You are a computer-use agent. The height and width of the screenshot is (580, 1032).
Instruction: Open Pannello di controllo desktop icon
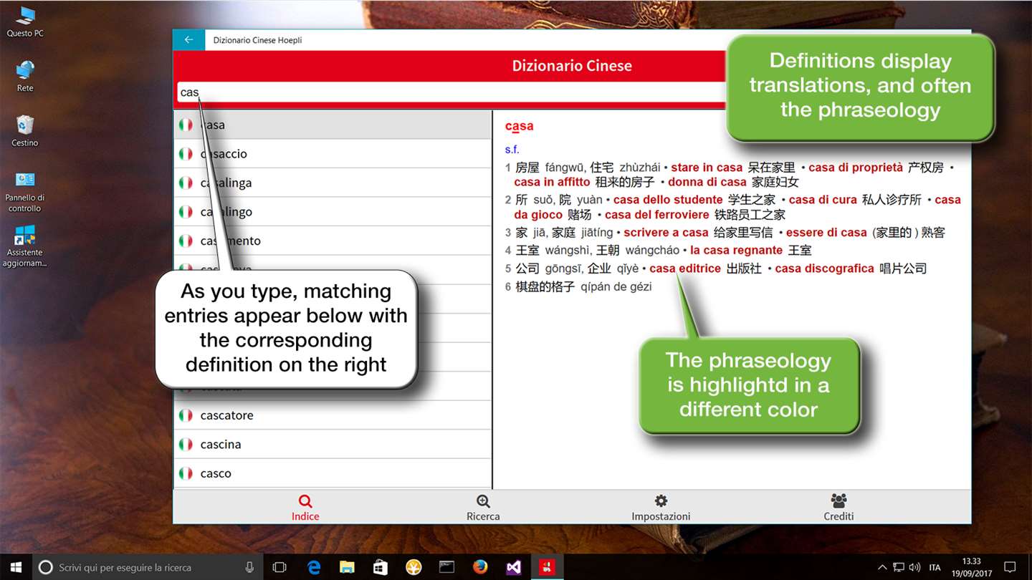coord(25,192)
